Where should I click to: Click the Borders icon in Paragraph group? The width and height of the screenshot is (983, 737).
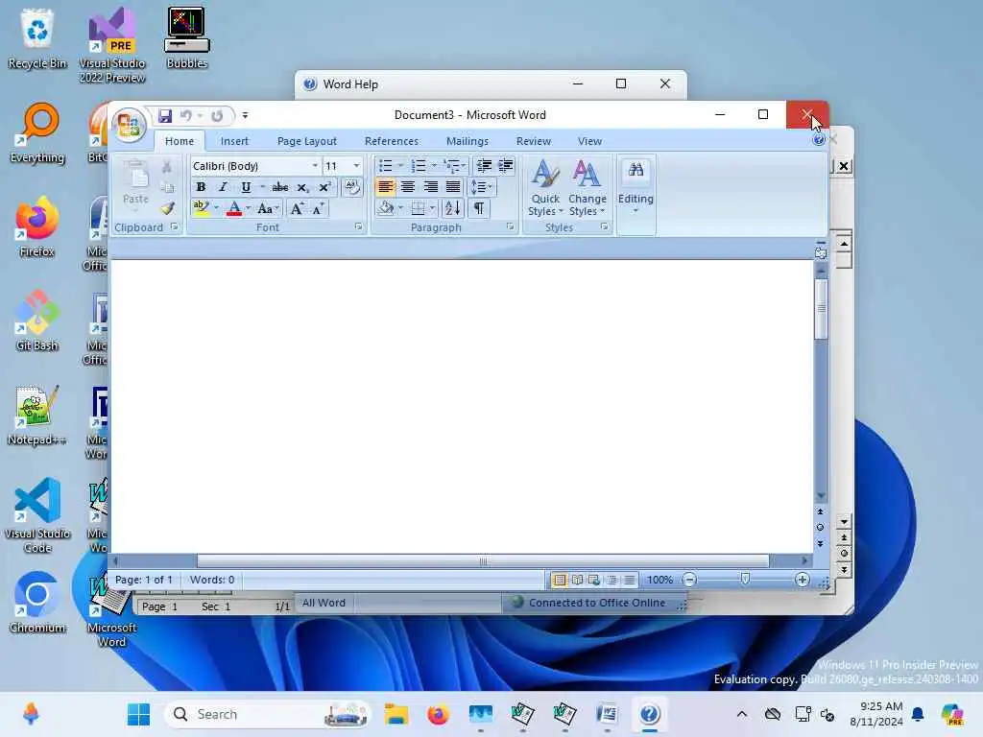tap(419, 208)
